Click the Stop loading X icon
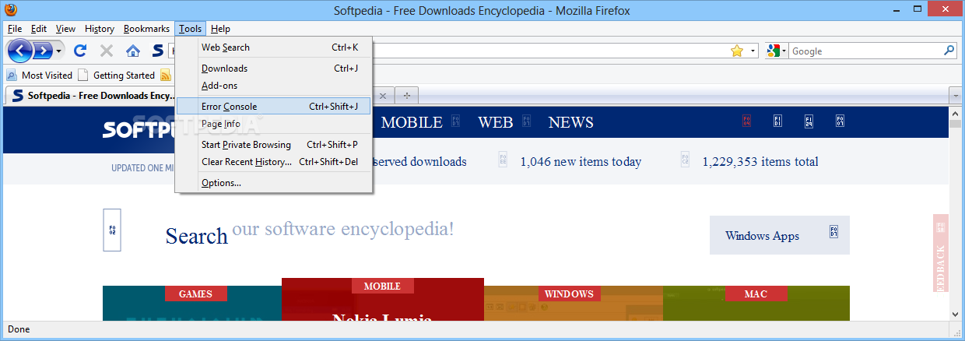The height and width of the screenshot is (341, 965). tap(107, 51)
